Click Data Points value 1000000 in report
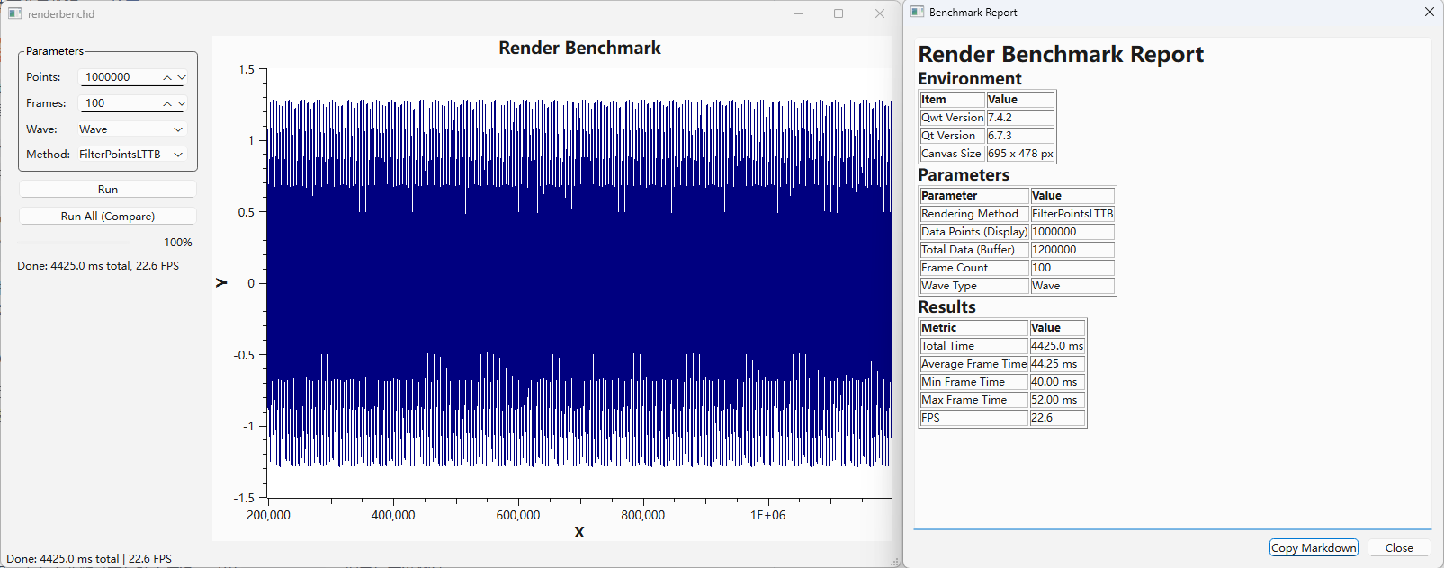 (1072, 232)
